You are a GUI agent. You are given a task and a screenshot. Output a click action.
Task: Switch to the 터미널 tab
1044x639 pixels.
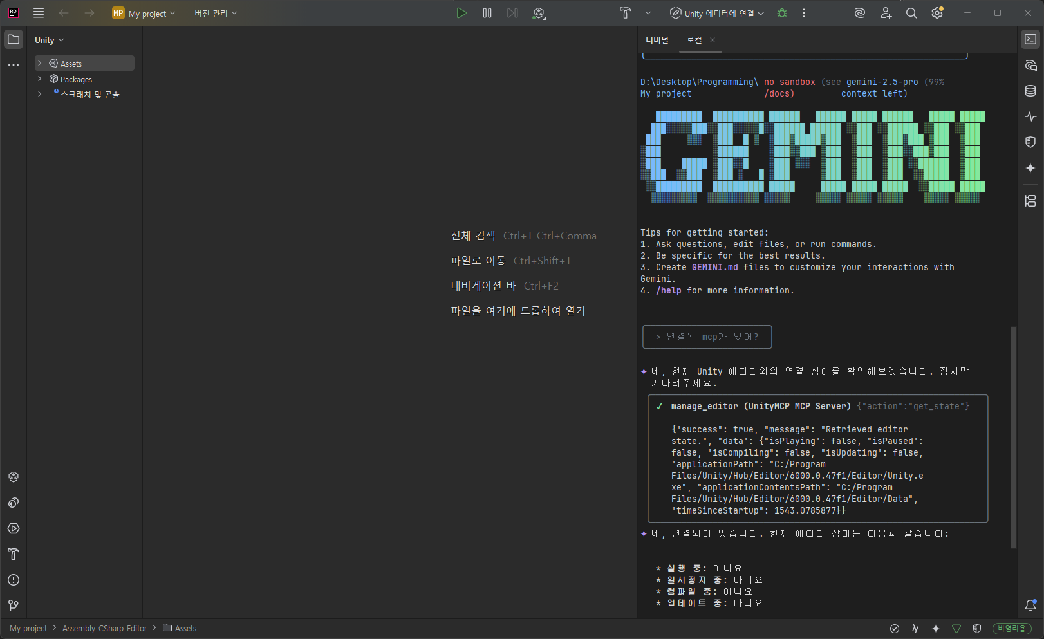[x=657, y=40]
